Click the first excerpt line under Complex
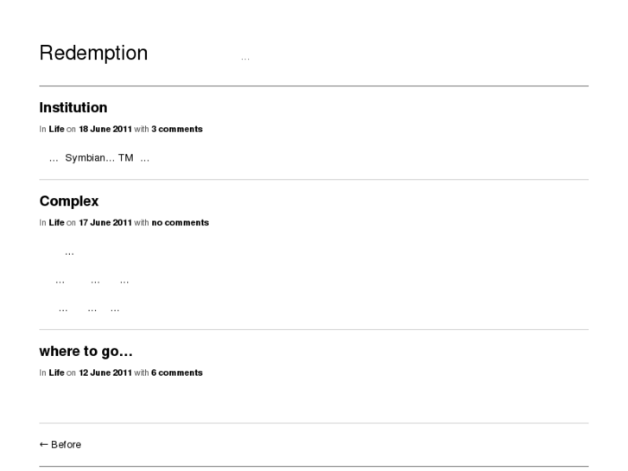The width and height of the screenshot is (628, 471). [69, 253]
